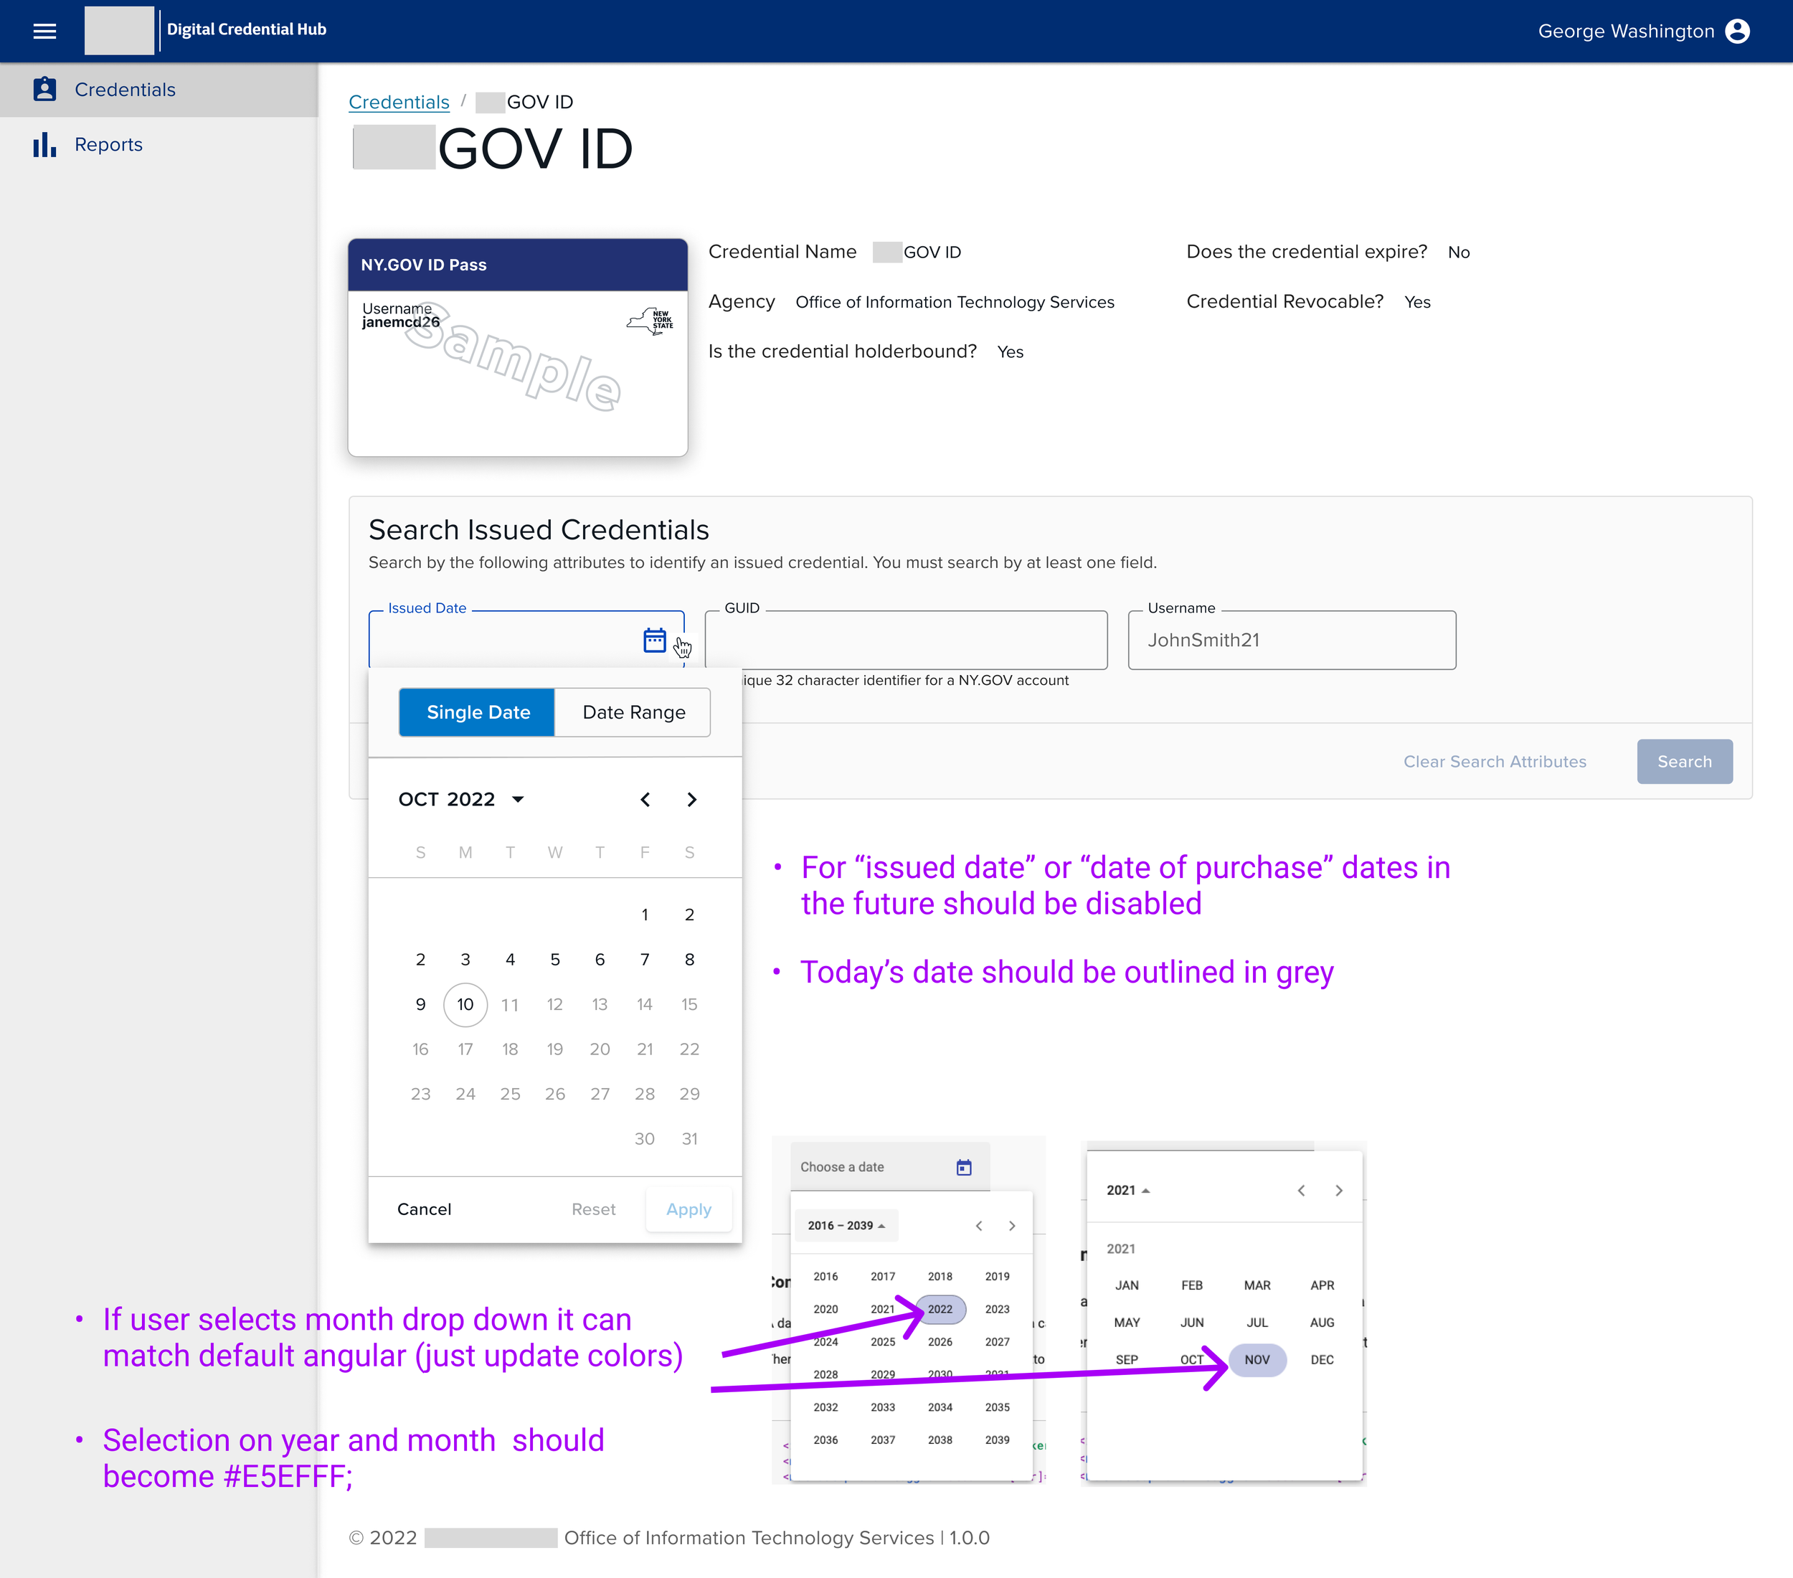
Task: Click the user account avatar icon
Action: (1737, 32)
